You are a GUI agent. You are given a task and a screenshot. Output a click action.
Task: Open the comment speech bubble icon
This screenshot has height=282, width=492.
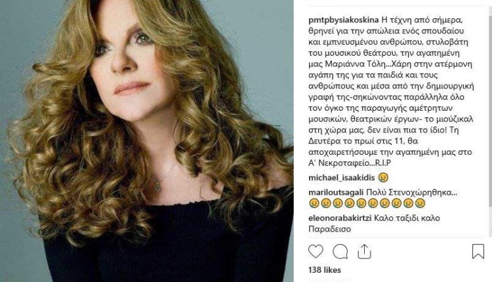tap(340, 251)
